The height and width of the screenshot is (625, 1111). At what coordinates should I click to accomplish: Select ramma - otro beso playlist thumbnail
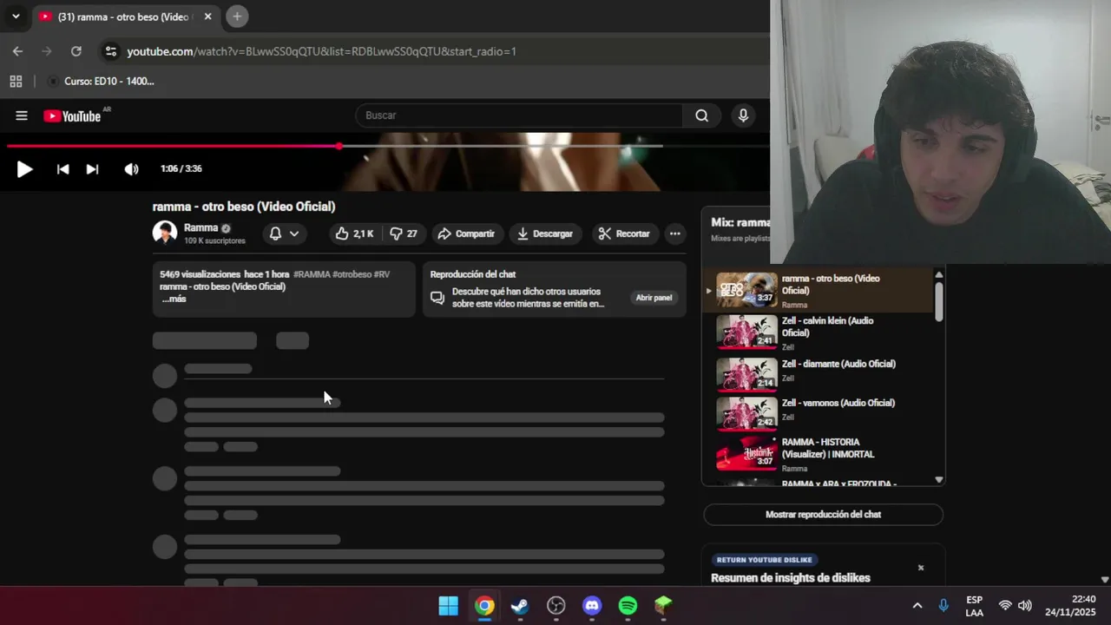(x=746, y=290)
